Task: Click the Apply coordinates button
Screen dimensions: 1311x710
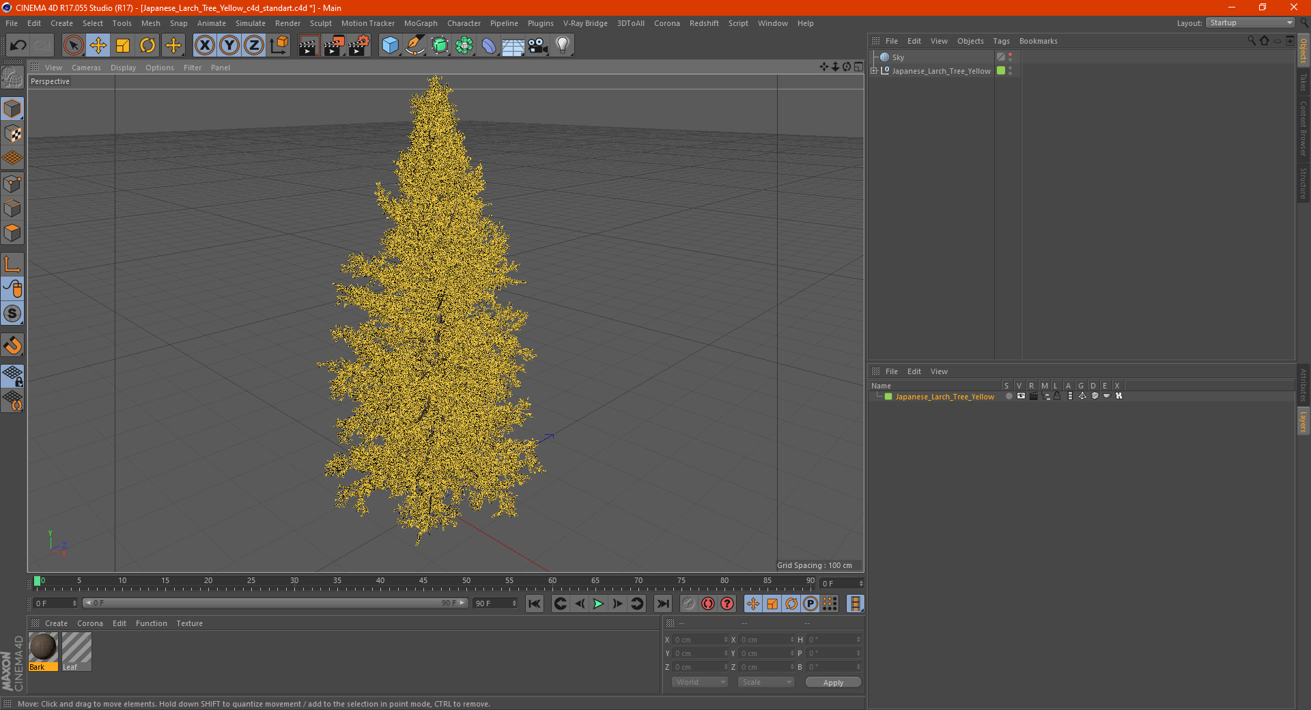Action: [833, 682]
